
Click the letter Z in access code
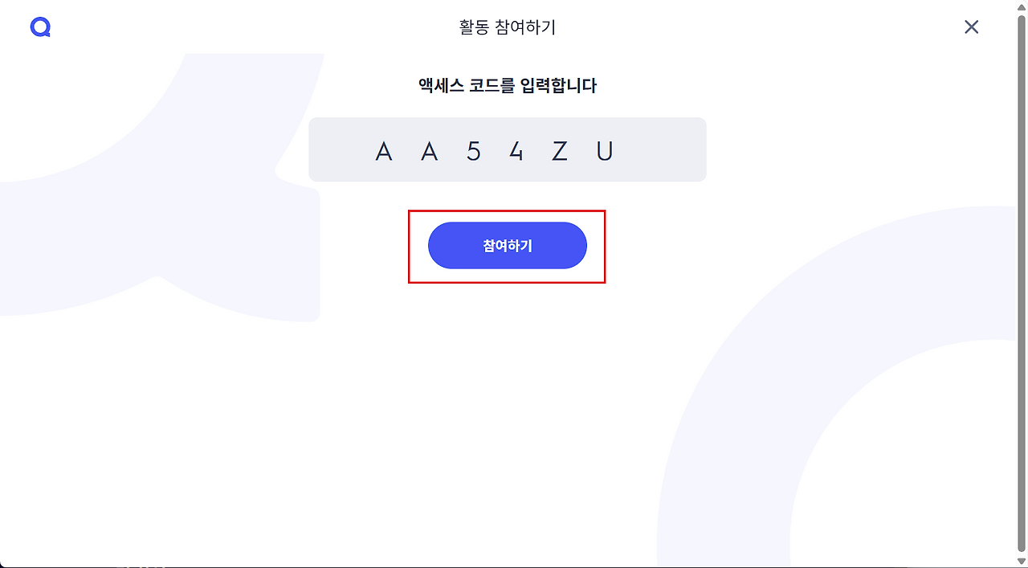560,151
